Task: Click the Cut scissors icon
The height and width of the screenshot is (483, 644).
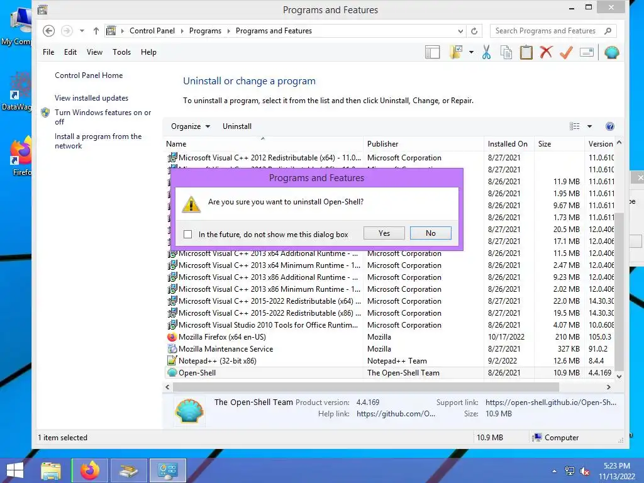Action: [486, 52]
